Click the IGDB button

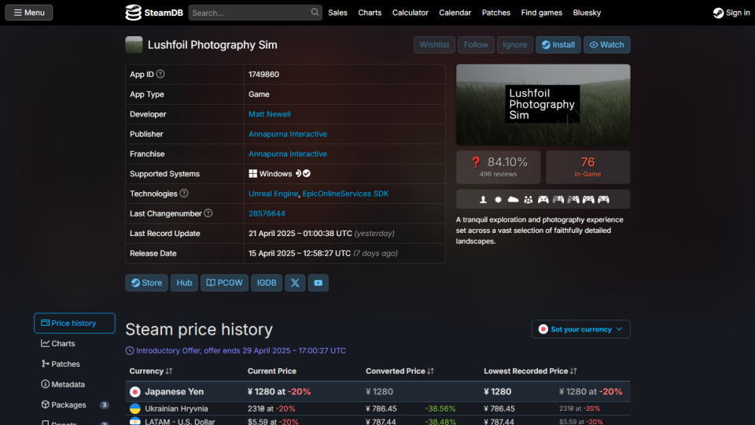[x=267, y=283]
